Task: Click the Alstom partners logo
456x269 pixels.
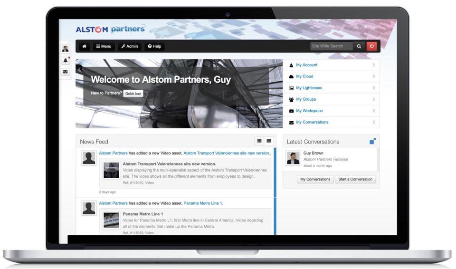Action: point(110,29)
